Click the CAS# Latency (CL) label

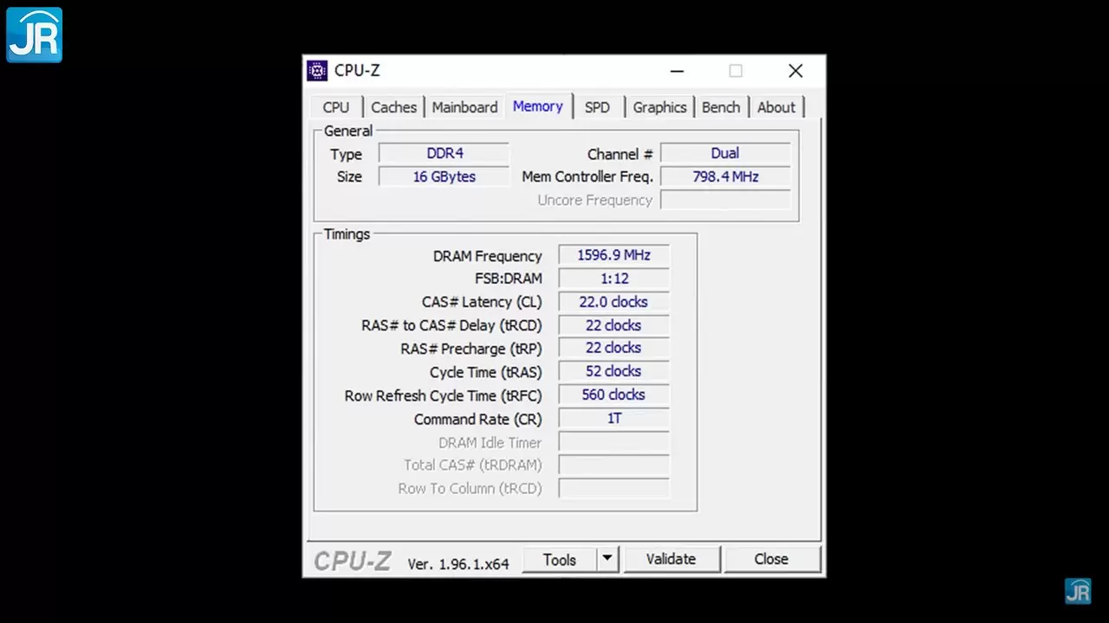coord(482,302)
